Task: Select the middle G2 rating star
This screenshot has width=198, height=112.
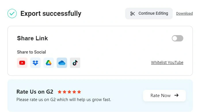Action: coord(69,92)
